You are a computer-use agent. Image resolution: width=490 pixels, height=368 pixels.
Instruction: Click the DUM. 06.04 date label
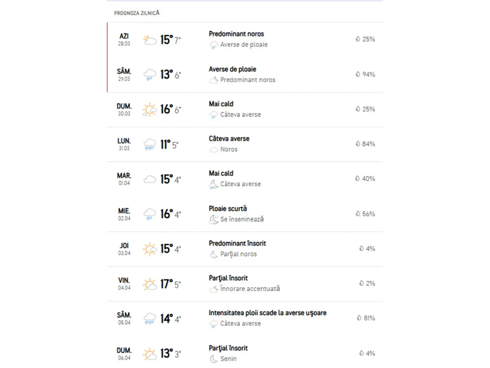[x=124, y=353]
